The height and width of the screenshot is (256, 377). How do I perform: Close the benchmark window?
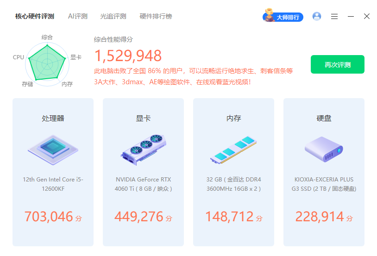click(367, 16)
